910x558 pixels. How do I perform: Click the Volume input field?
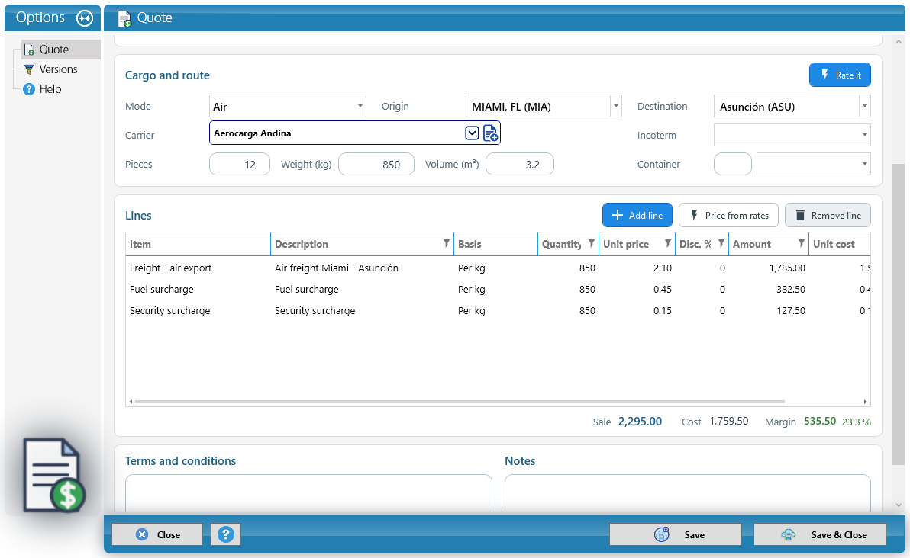click(x=519, y=164)
